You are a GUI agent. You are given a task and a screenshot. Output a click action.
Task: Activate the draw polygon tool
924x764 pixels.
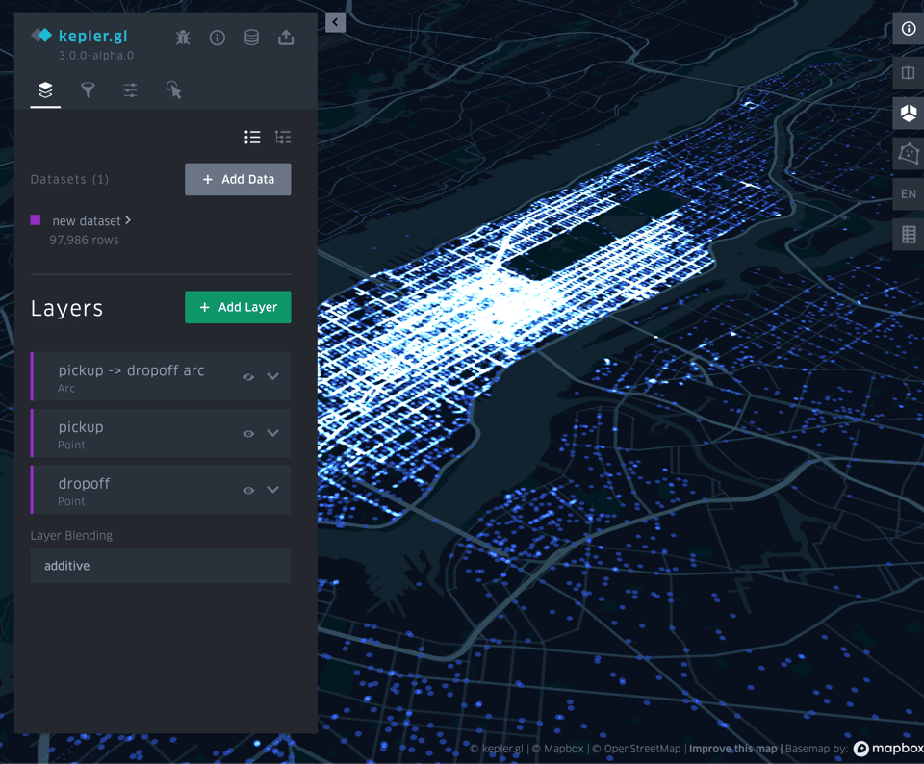[x=908, y=154]
